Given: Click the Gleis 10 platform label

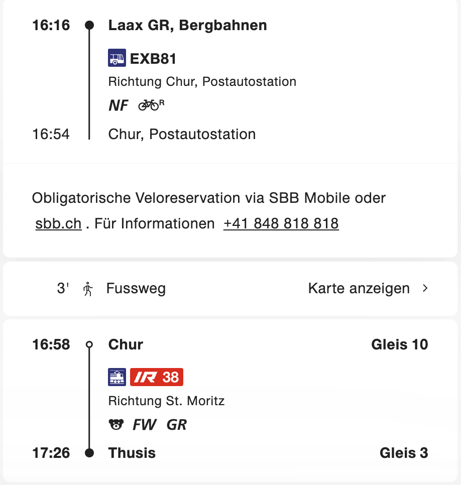Looking at the screenshot, I should coord(399,344).
